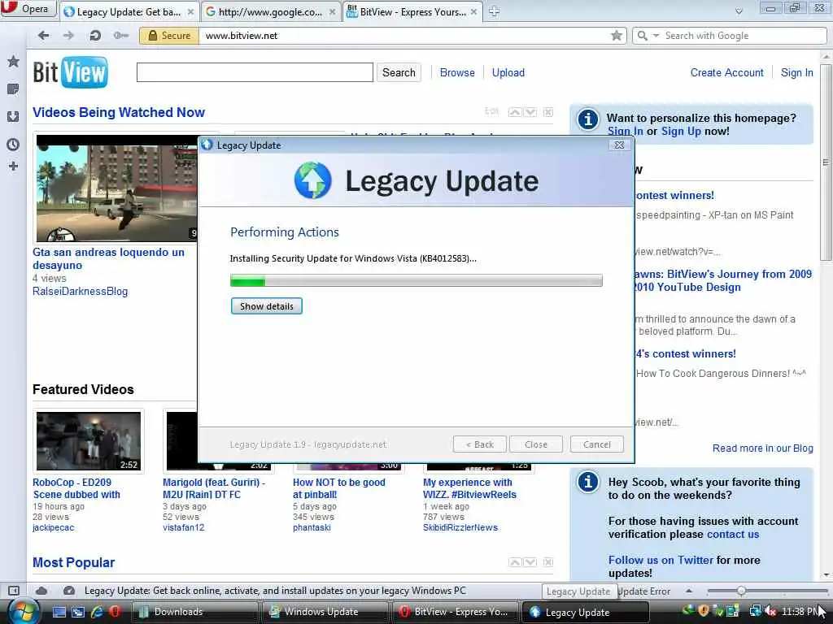Click the Legacy Update progress bar
Viewport: 833px width, 624px height.
[x=416, y=280]
